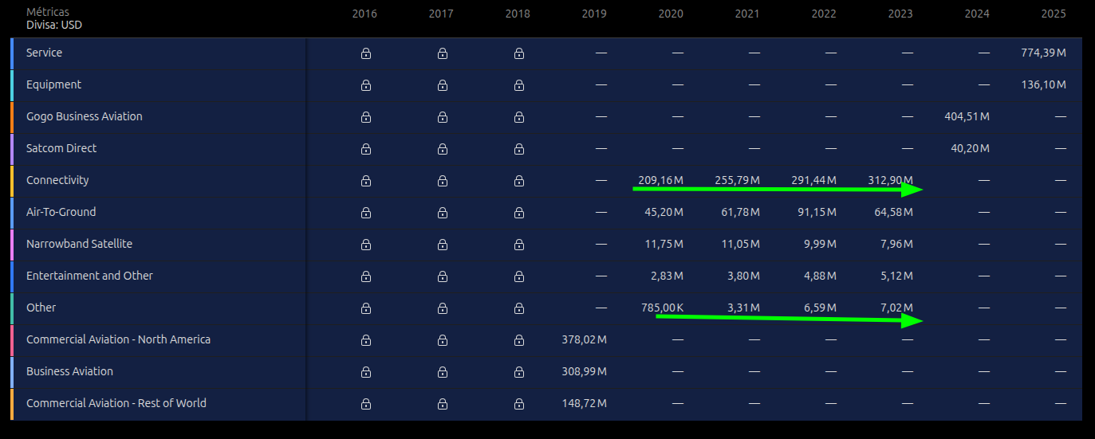
Task: Click the 2017 lock icon for Air-To-Ground
Action: click(x=442, y=213)
